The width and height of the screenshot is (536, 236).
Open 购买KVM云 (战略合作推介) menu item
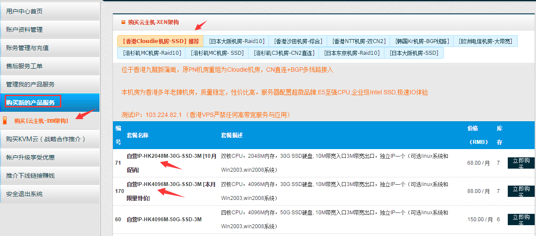(46, 139)
